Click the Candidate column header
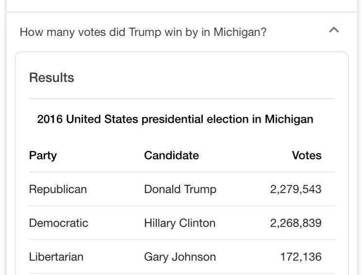The image size is (364, 275). 171,155
